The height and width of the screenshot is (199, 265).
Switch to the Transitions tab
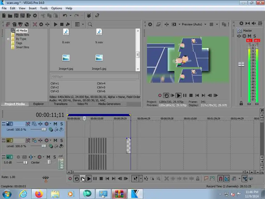(61, 104)
